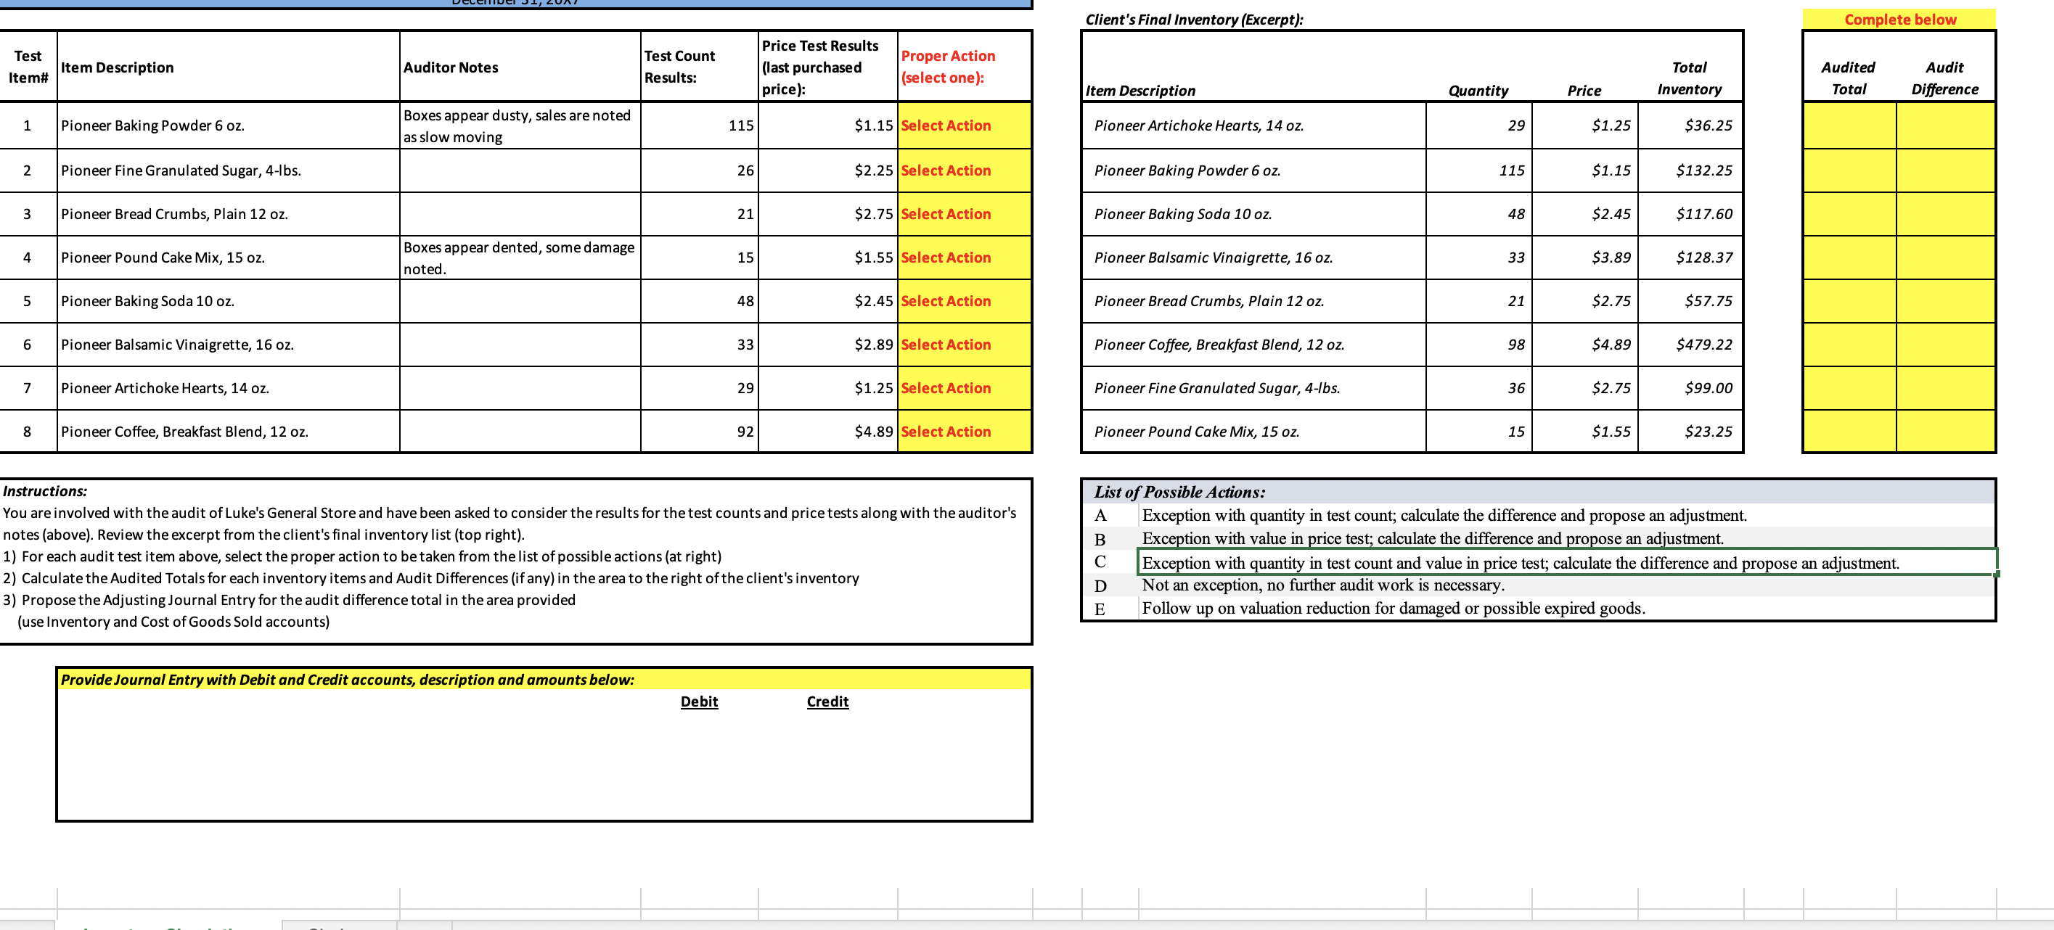
Task: Click the Credit column header
Action: tap(827, 702)
